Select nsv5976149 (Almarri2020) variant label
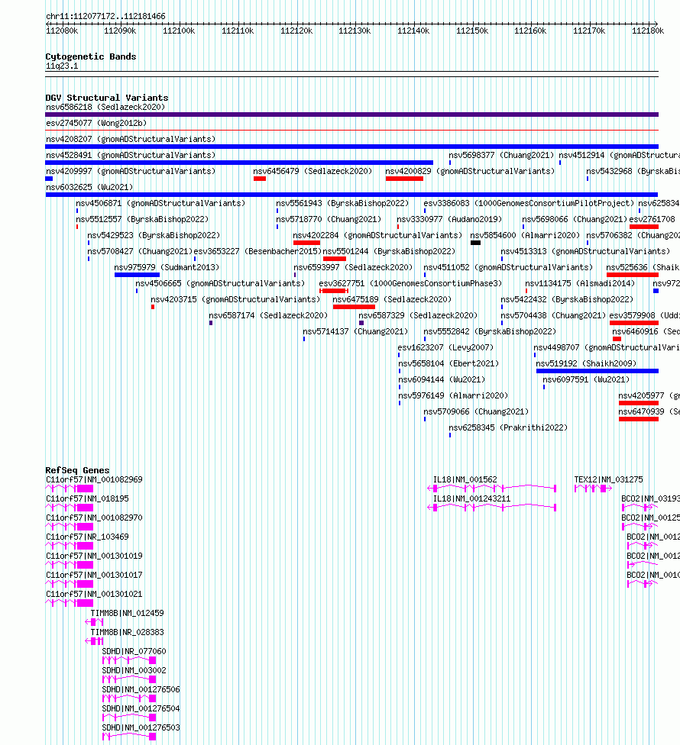The width and height of the screenshot is (680, 745). (x=453, y=395)
